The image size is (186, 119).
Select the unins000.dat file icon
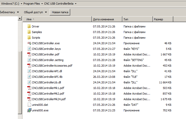(x=29, y=105)
